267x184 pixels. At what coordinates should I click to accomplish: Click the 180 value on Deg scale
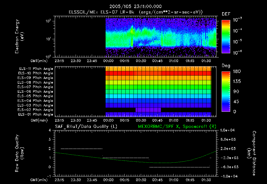pos(237,71)
